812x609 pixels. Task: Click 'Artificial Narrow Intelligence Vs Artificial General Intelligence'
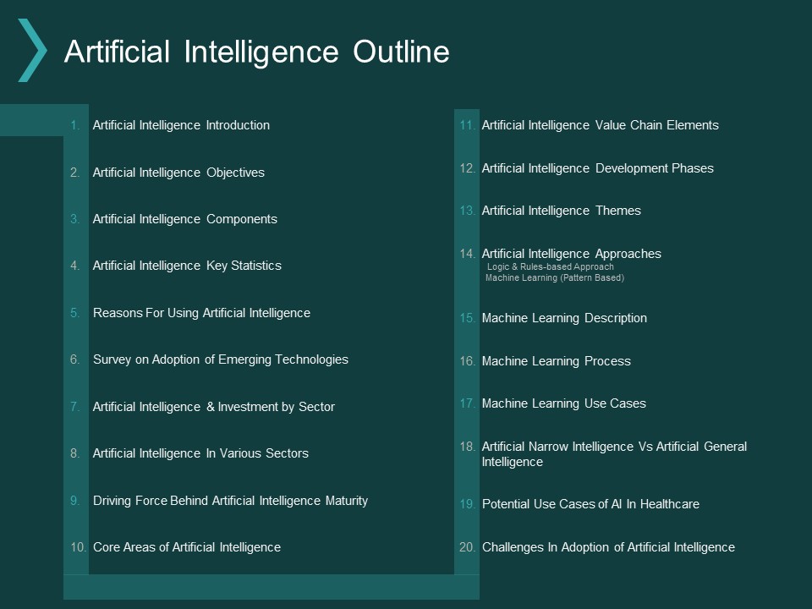pos(614,454)
